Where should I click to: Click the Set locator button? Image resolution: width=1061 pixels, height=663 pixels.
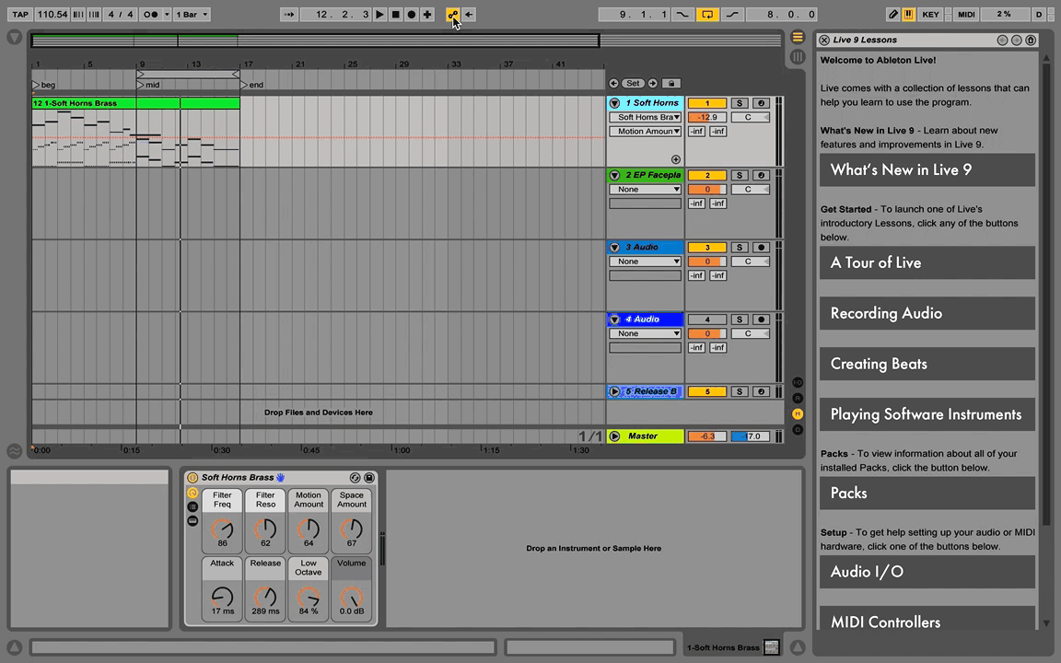633,83
